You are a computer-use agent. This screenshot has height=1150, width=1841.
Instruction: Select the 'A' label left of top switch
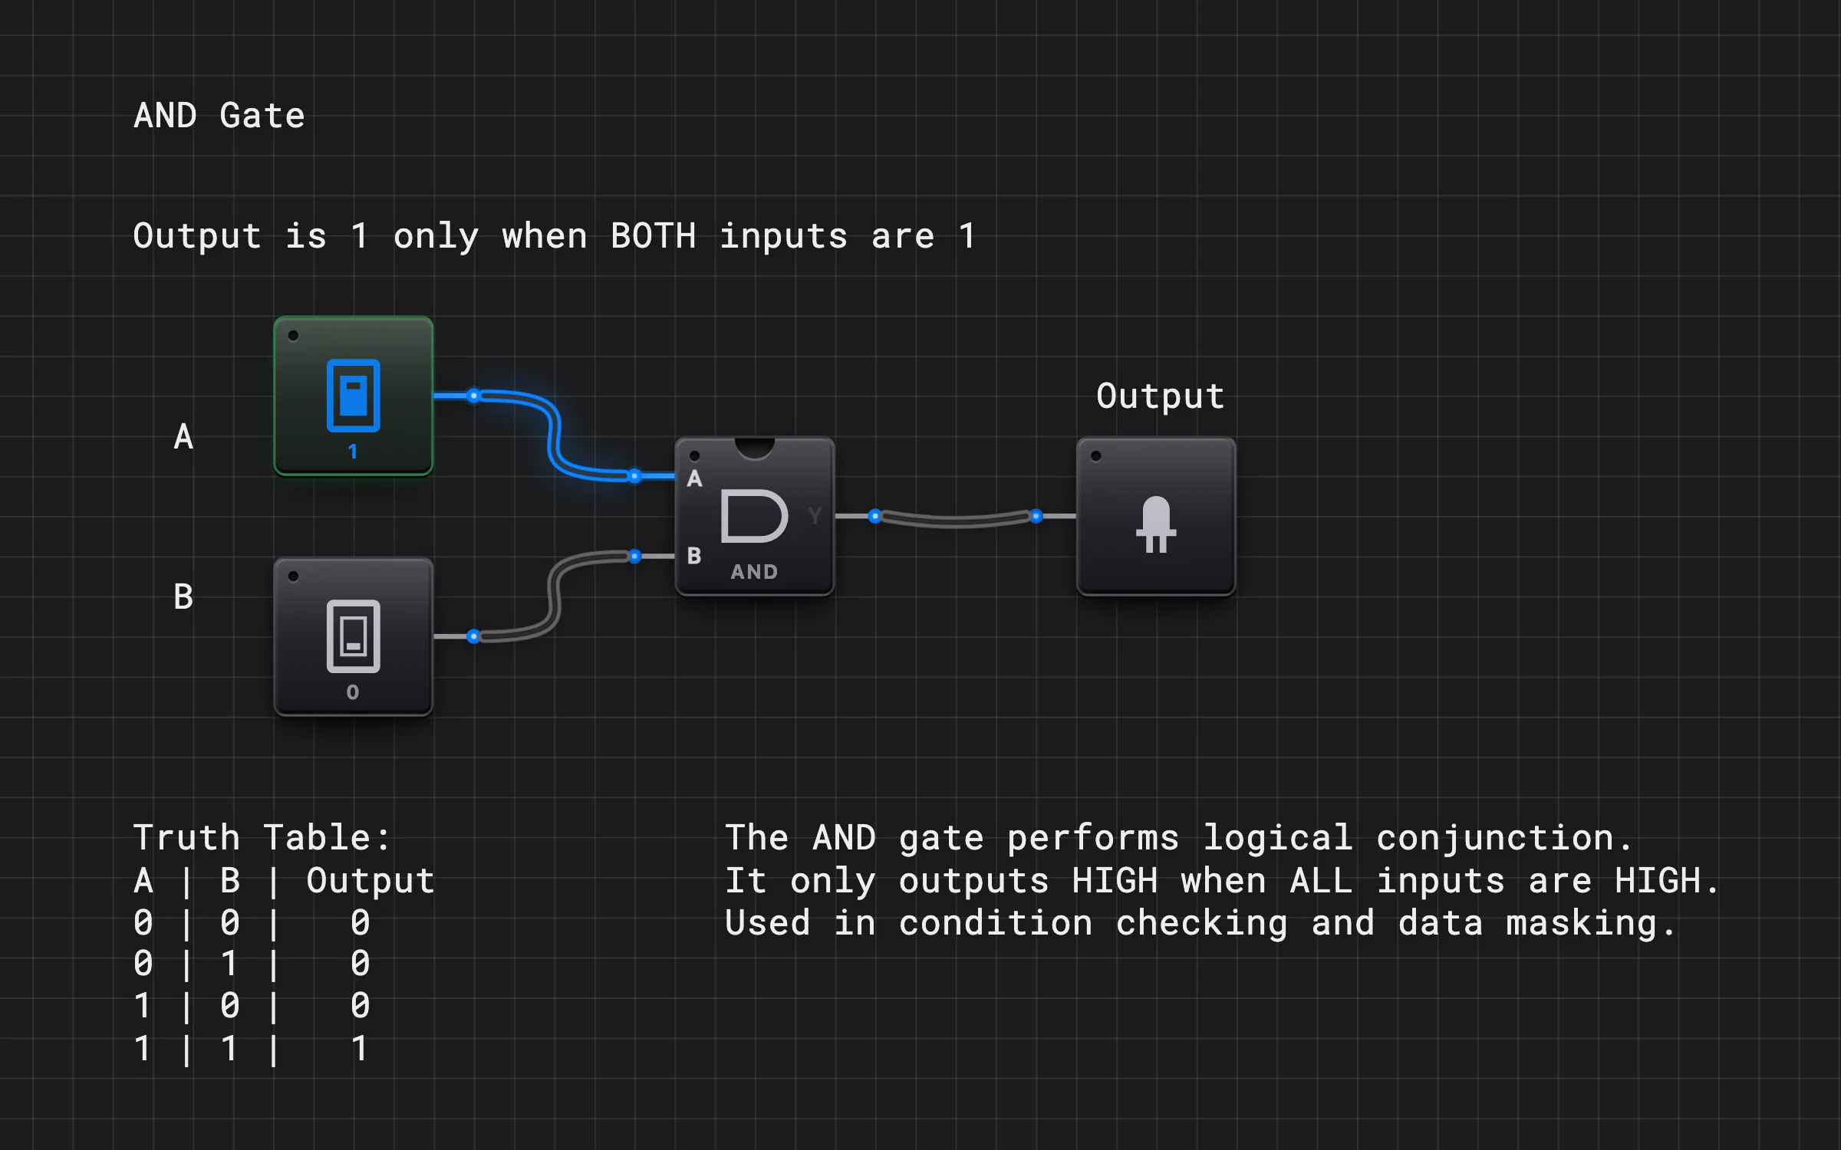183,437
